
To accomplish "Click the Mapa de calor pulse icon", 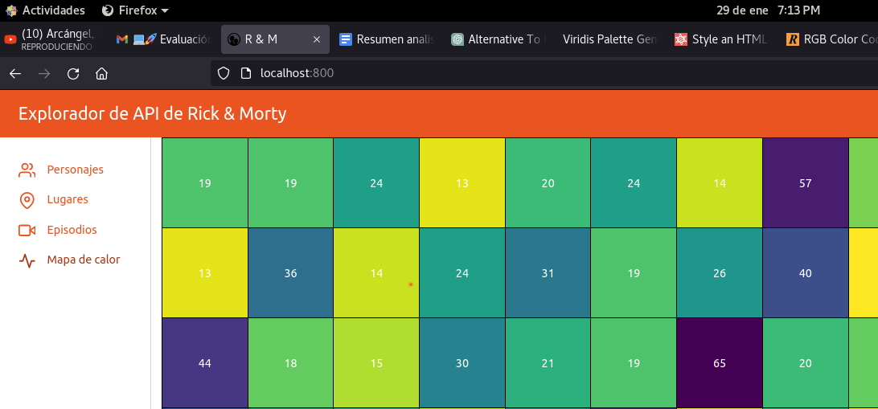I will tap(27, 260).
